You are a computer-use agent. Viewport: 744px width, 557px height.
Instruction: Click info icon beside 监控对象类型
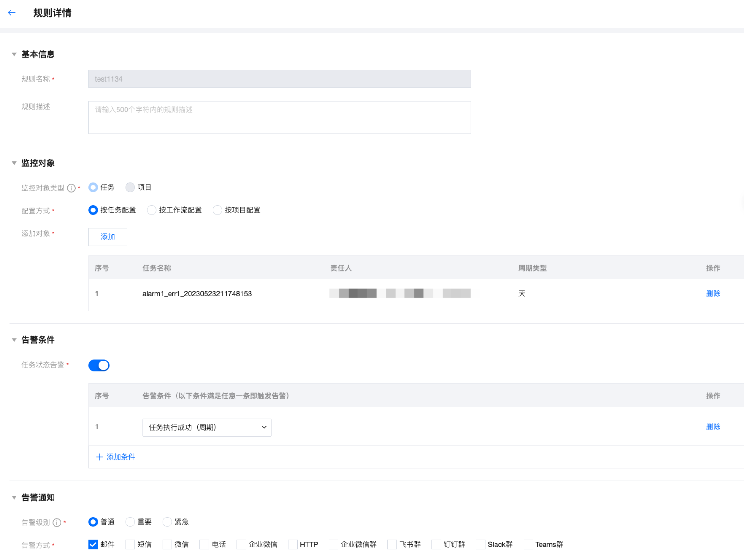[71, 188]
